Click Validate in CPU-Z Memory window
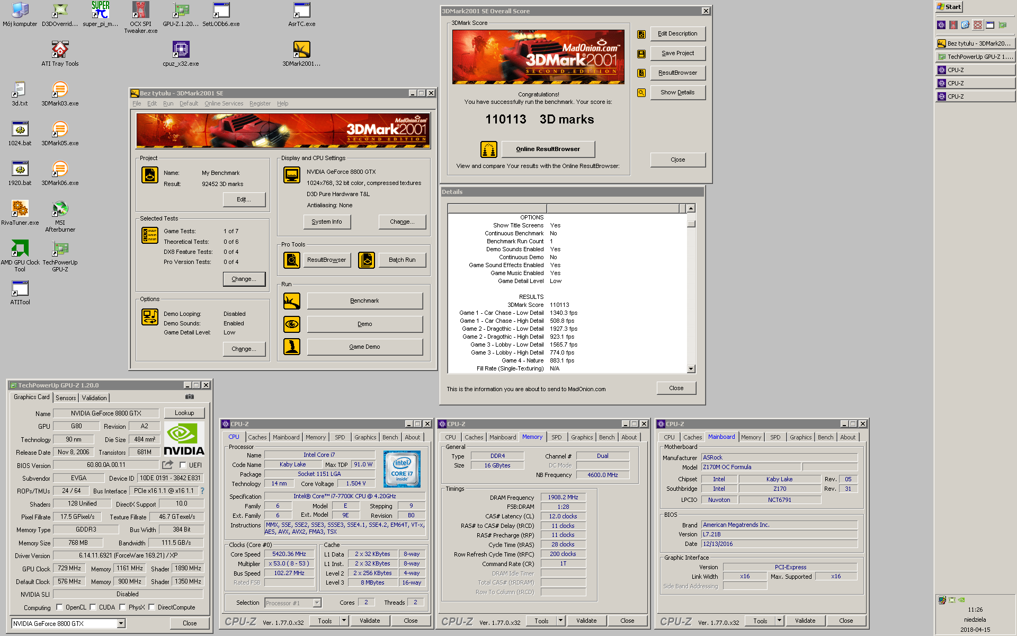 (x=586, y=621)
